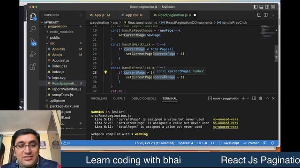Click the unsaved dot on Reactpagination.js tab
300x168 pixels.
point(195,15)
